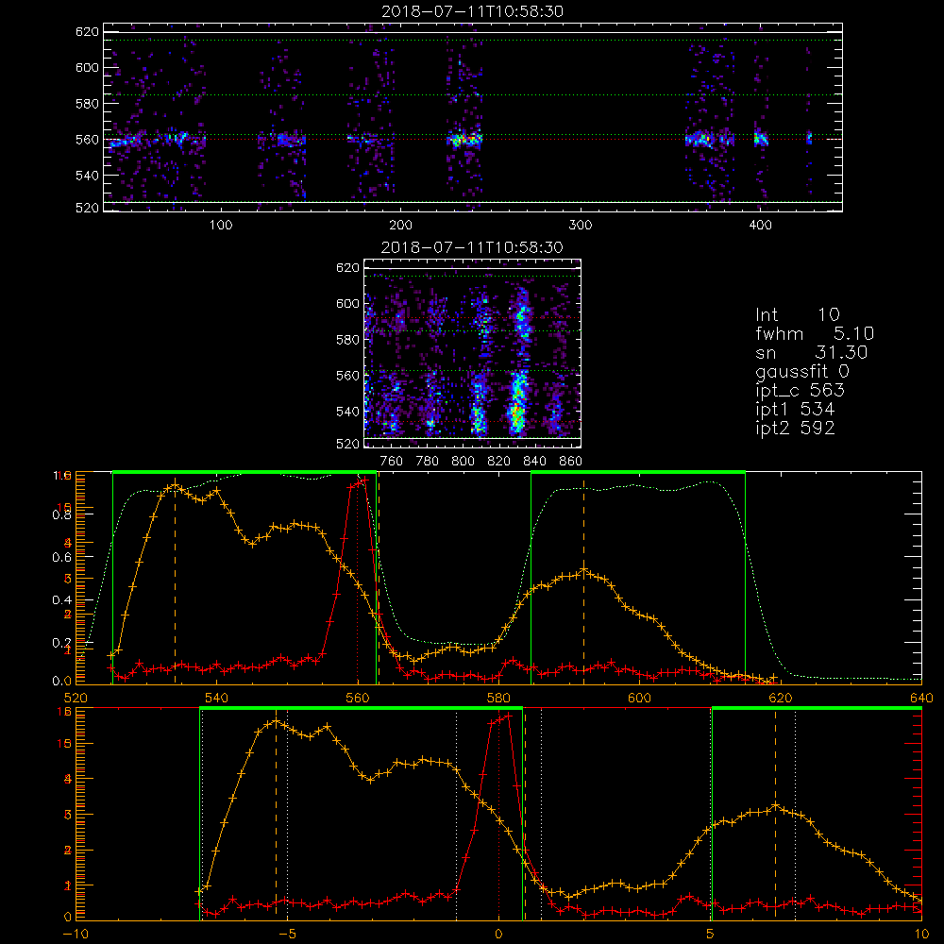The height and width of the screenshot is (944, 944).
Task: Click the y-axis label 620 on top spectrogram
Action: [87, 32]
